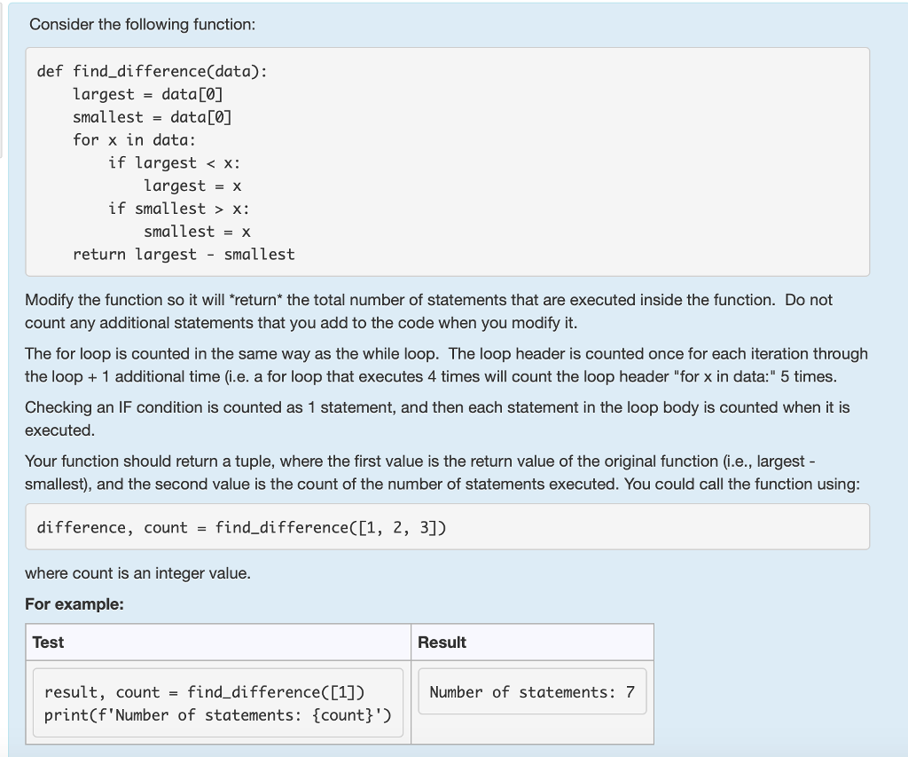
Task: Click the 'def find_difference(data):' code line
Action: pos(152,71)
